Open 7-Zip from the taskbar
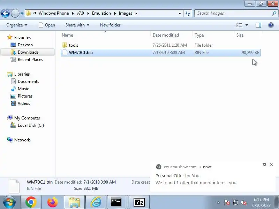279x209 pixels. click(139, 202)
